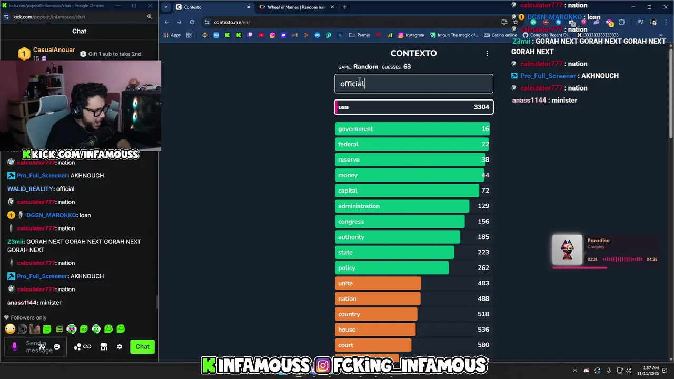Expand the bookmarks overflow chevron
This screenshot has height=379, width=674.
pyautogui.click(x=661, y=35)
